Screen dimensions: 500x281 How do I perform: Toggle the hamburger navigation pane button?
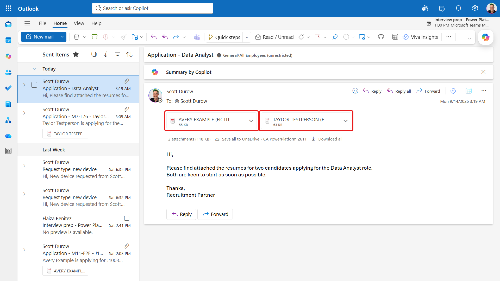(x=27, y=23)
